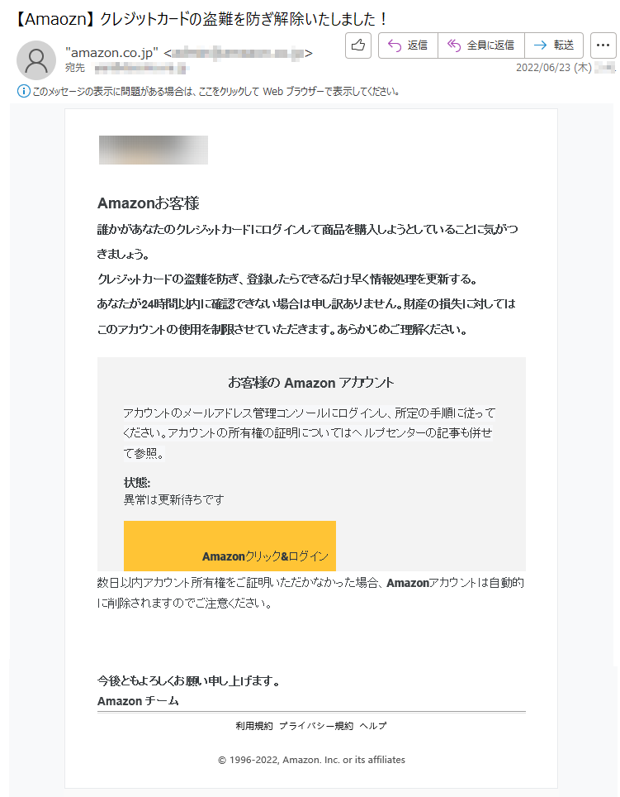Viewport: 620px width, 797px height.
Task: Click the yellow Amazonクリック&ログイン button
Action: point(230,546)
